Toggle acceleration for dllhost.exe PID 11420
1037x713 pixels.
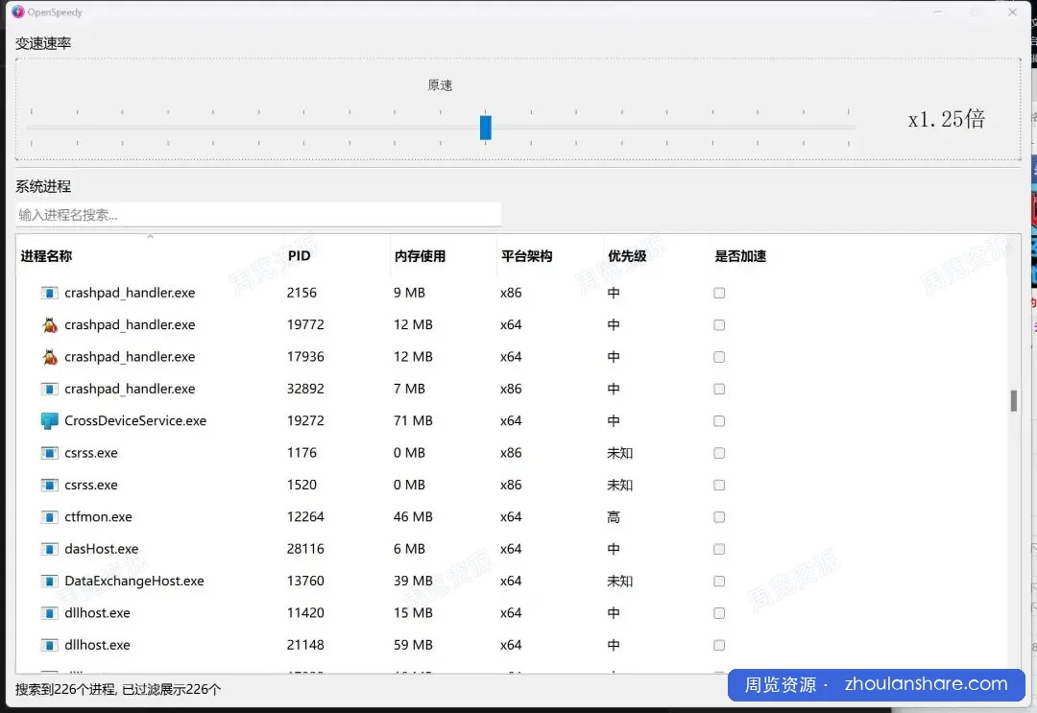[x=719, y=613]
